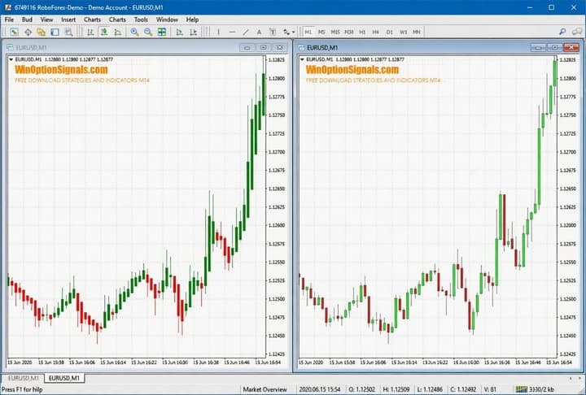Open the chat bubbles icon
The image size is (586, 395).
click(x=577, y=33)
